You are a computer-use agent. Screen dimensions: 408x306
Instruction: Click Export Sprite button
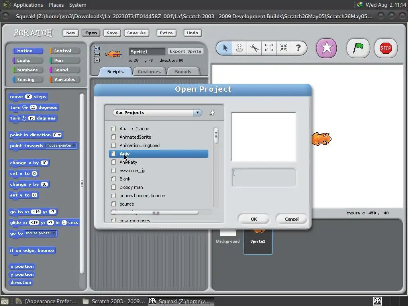pos(186,51)
